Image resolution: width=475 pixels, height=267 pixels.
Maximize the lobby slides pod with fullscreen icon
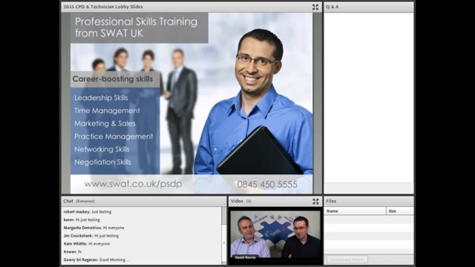315,7
